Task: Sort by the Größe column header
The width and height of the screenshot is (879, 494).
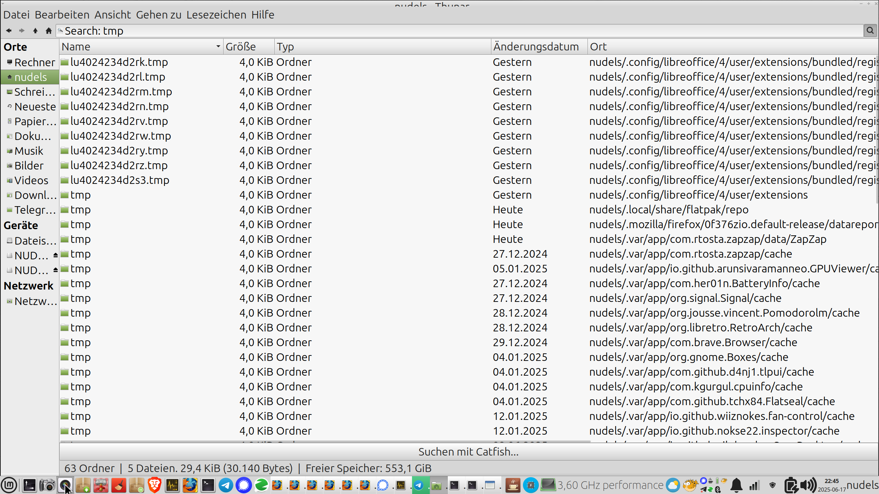Action: [x=241, y=46]
